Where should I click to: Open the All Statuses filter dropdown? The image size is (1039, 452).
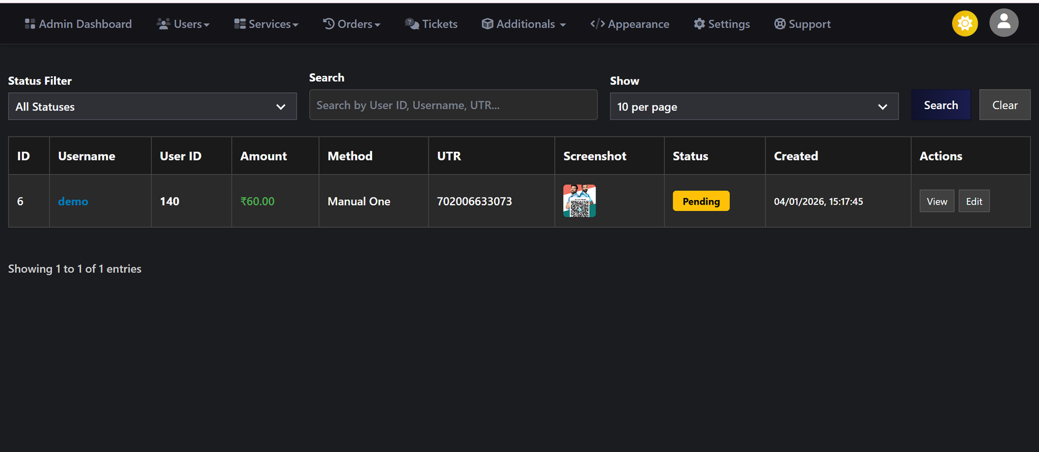(152, 107)
